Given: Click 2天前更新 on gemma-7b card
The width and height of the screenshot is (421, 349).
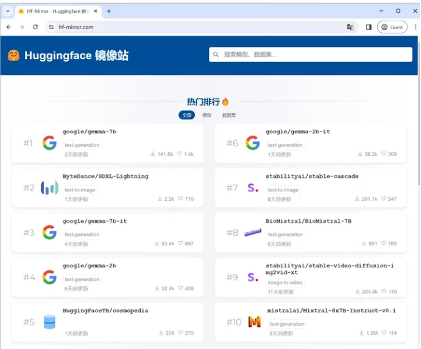Looking at the screenshot, I should [x=76, y=154].
